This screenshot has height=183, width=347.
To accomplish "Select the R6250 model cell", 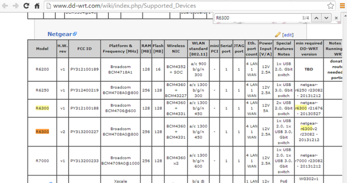I will pos(42,90).
